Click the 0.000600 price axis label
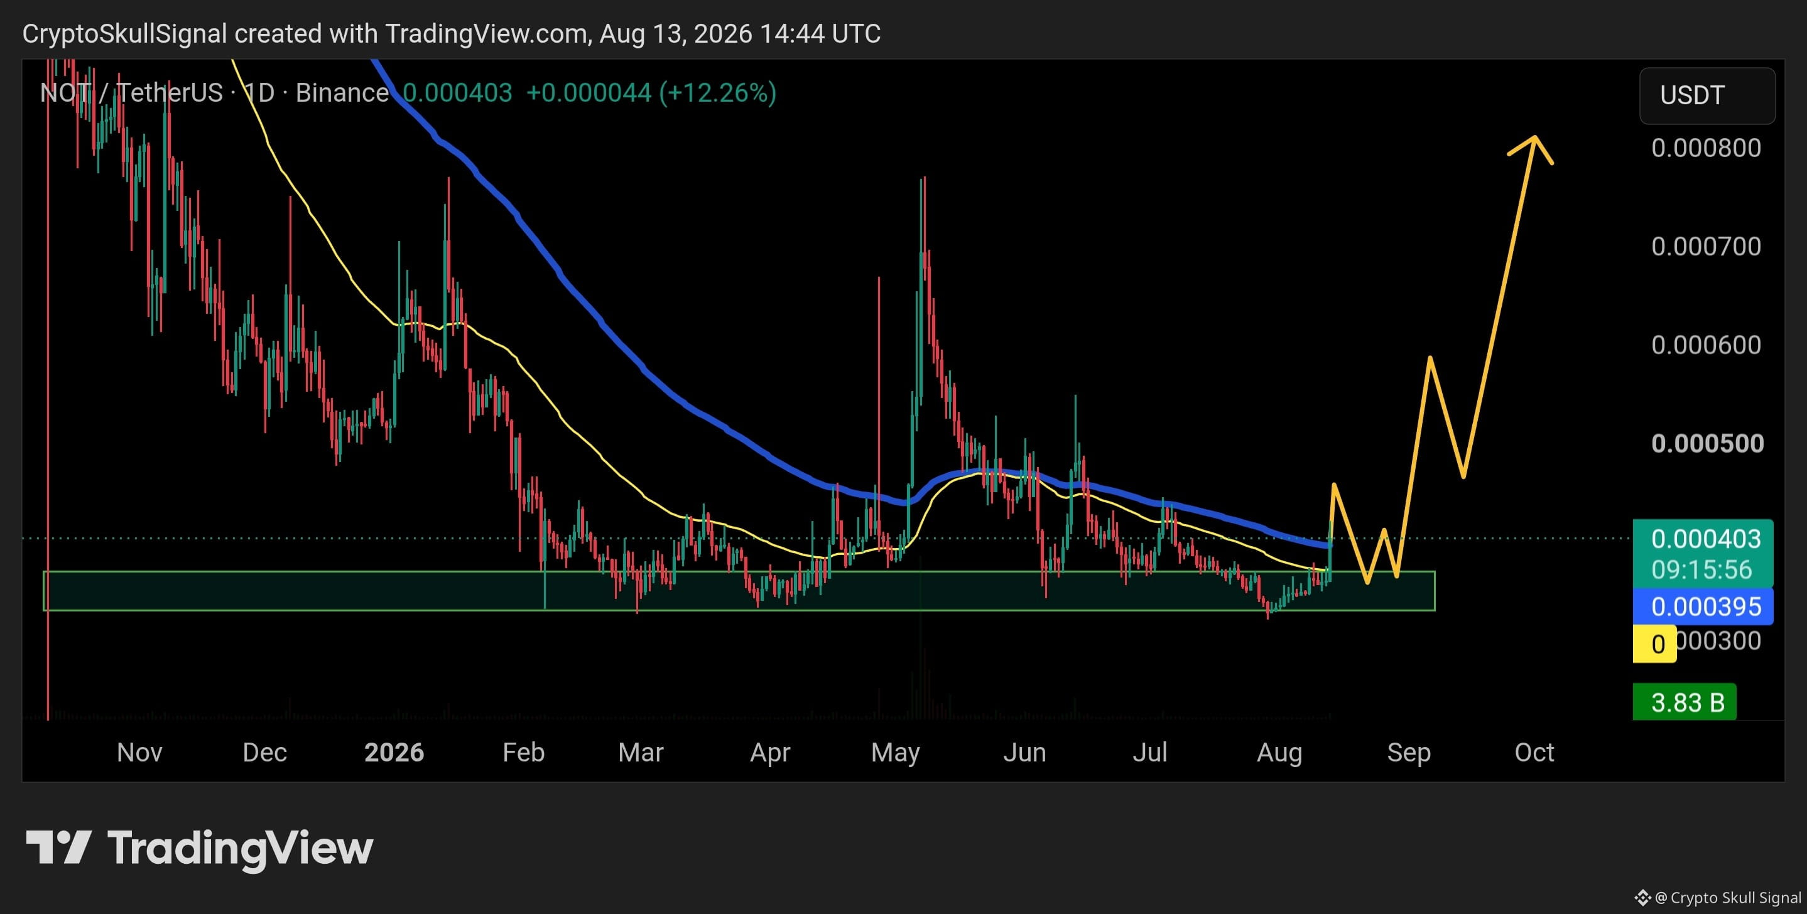 point(1706,345)
